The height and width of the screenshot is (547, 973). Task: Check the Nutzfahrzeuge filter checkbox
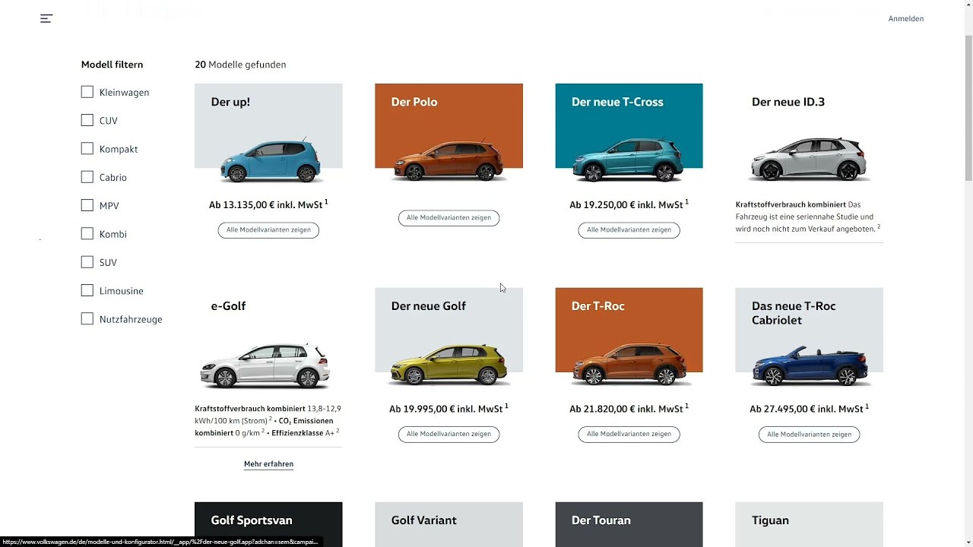87,319
